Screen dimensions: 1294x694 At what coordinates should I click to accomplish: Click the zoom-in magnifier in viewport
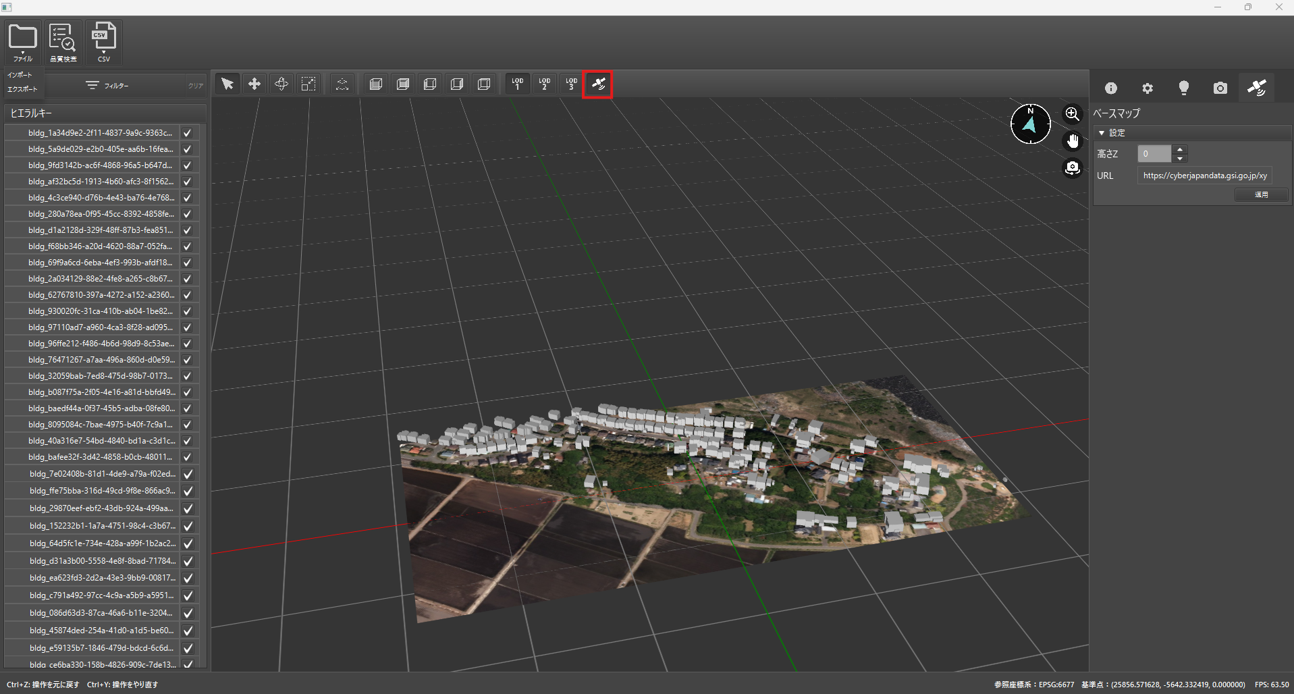coord(1072,114)
